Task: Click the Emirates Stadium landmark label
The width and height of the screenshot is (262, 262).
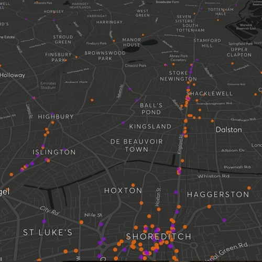Action: pyautogui.click(x=48, y=85)
